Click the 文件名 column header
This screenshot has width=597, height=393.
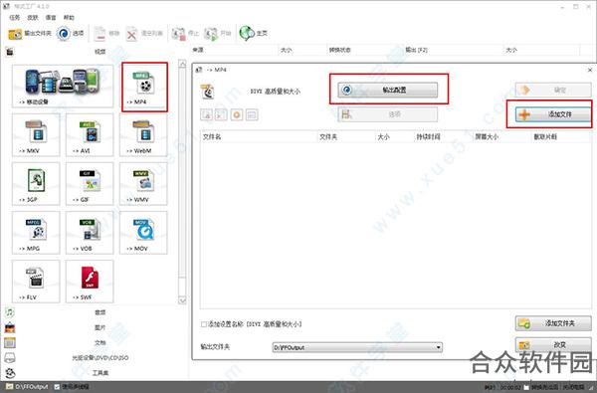[259, 136]
